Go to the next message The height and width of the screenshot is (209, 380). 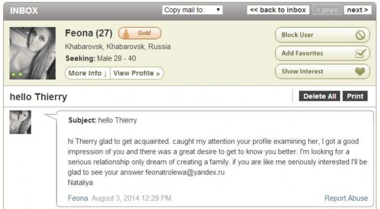[358, 10]
